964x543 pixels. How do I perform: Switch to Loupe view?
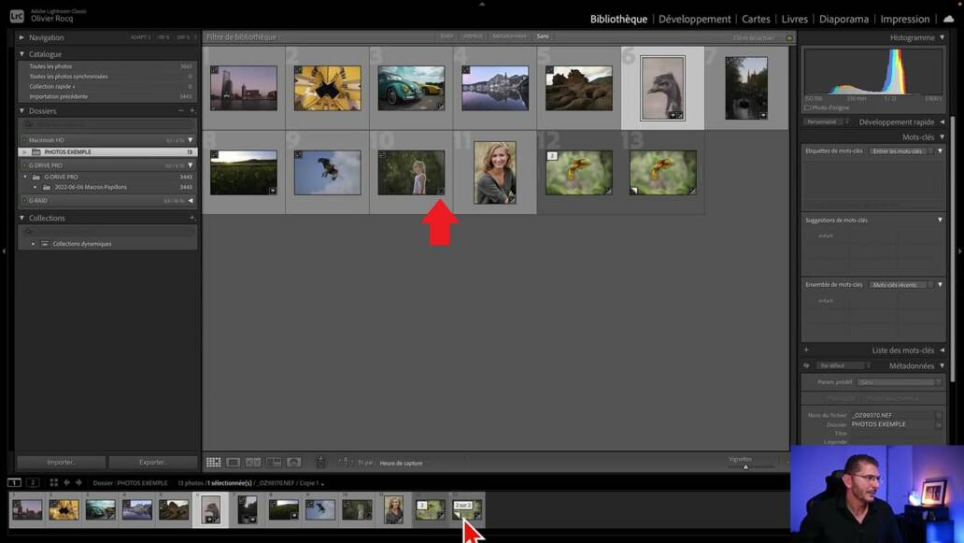click(x=233, y=462)
